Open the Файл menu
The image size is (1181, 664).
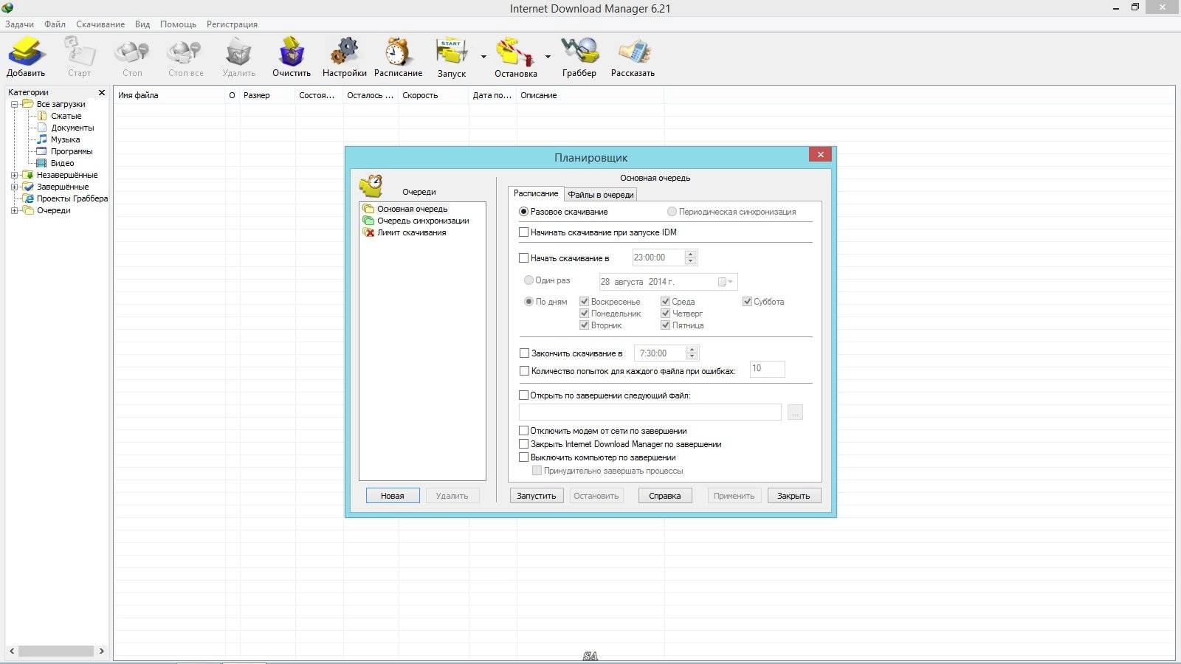(x=55, y=24)
